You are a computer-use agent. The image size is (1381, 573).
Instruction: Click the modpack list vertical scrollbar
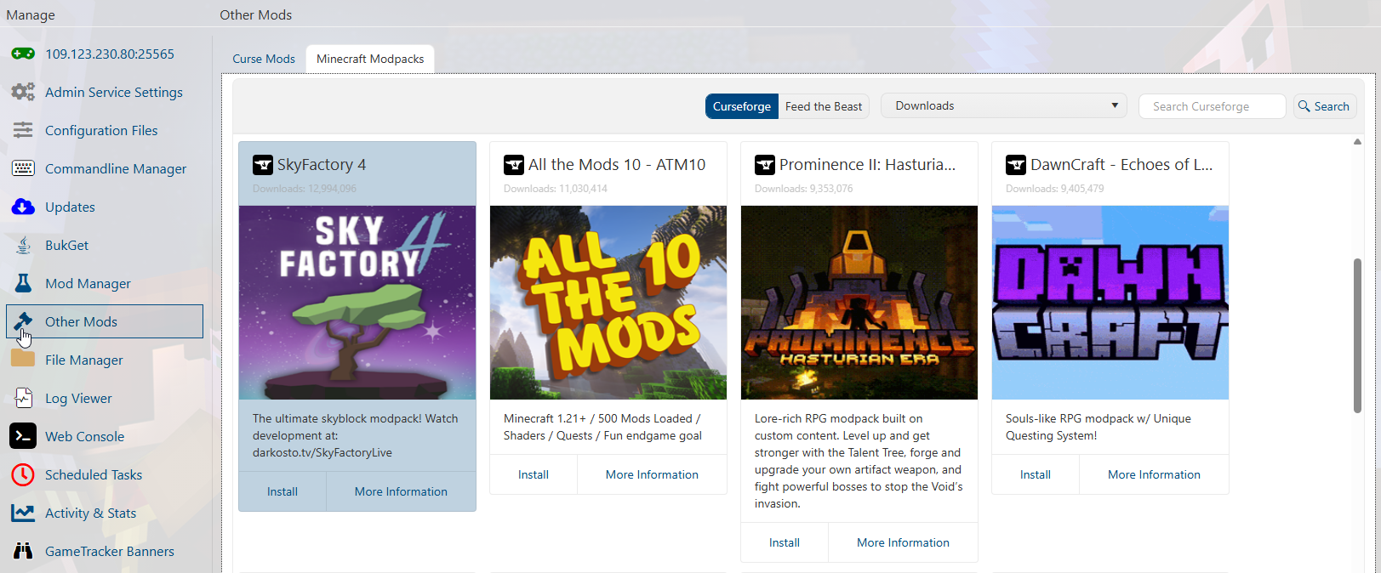tap(1357, 336)
